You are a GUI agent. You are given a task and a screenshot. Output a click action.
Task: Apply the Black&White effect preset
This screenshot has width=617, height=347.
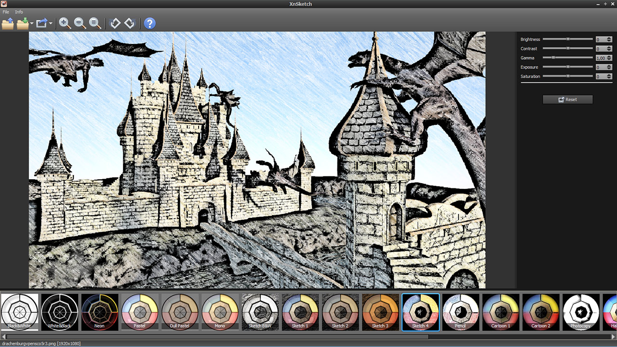click(x=19, y=312)
